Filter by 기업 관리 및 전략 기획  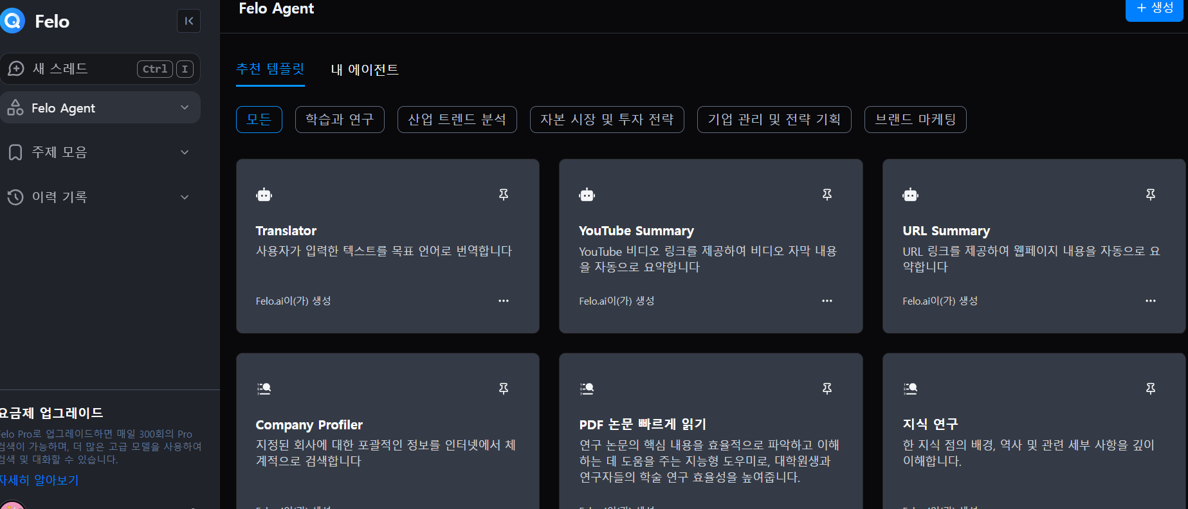coord(774,120)
